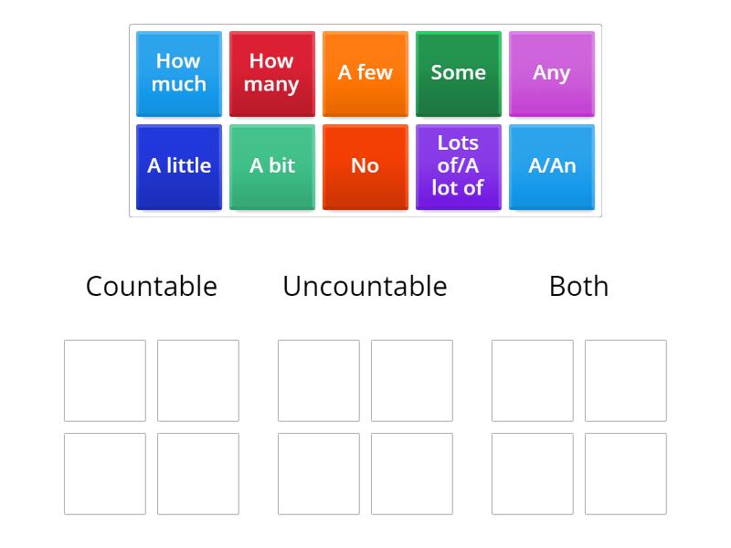Click the second empty box under Countable

(197, 381)
